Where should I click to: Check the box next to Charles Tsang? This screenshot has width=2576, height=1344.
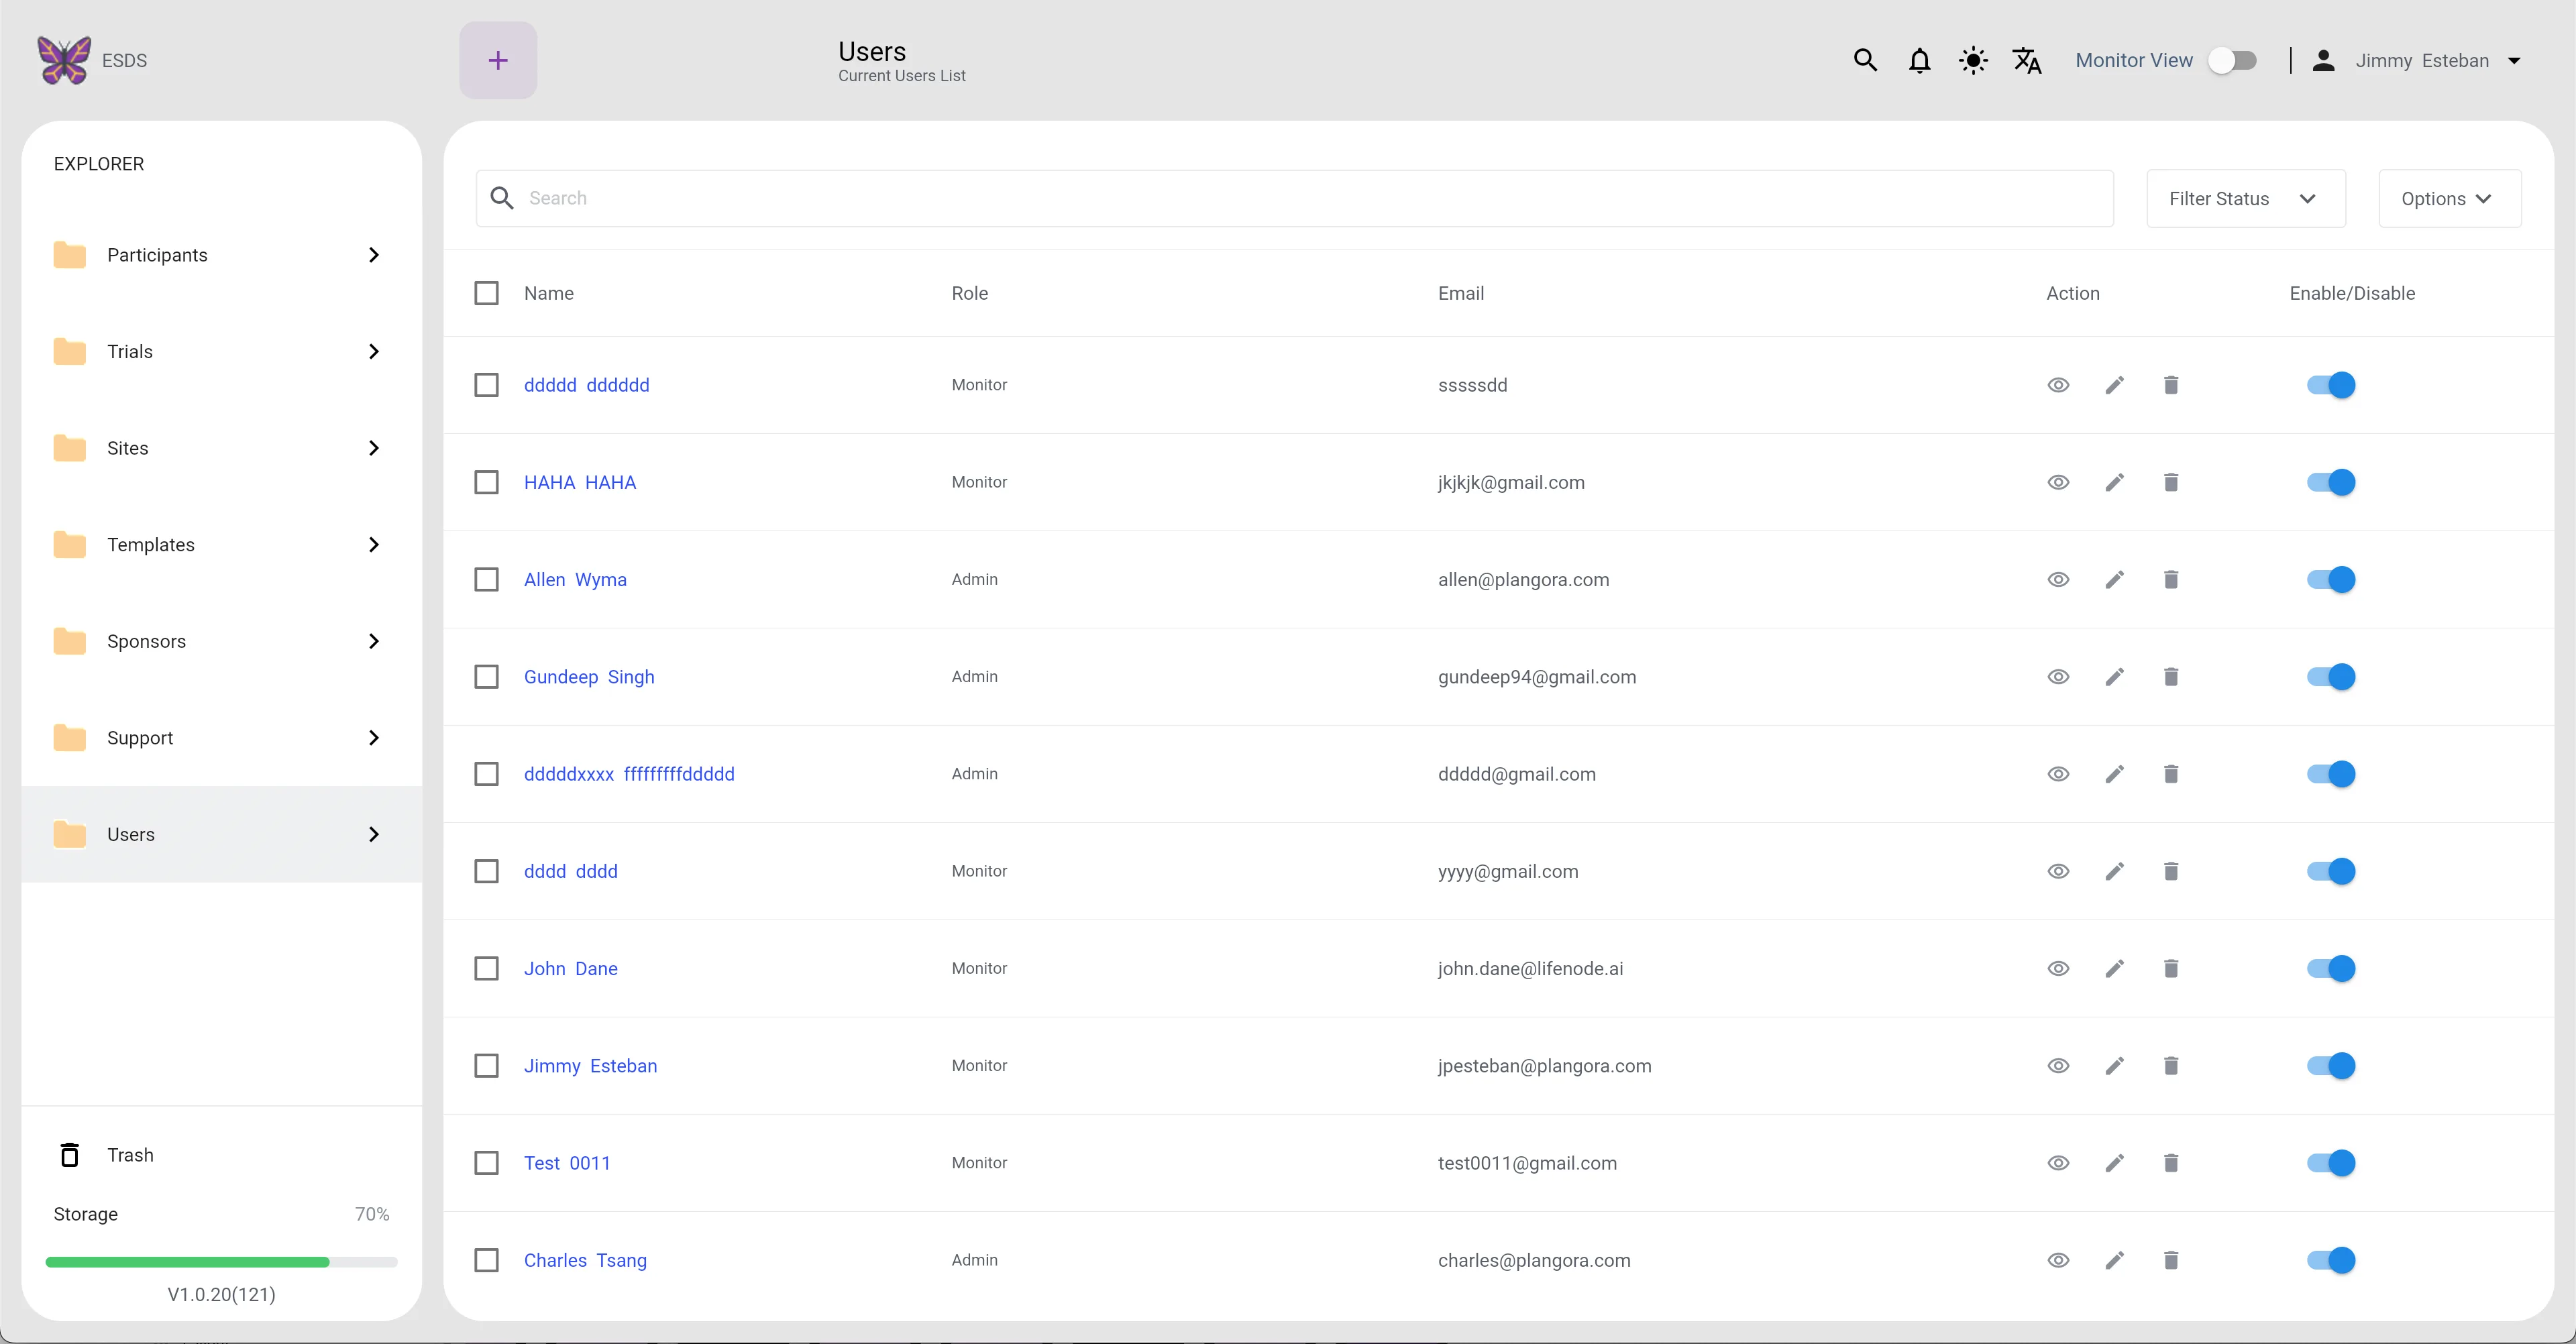pyautogui.click(x=486, y=1260)
